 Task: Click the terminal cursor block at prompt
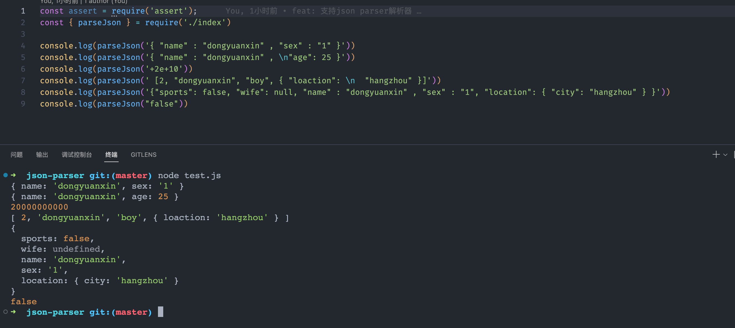[x=161, y=312]
